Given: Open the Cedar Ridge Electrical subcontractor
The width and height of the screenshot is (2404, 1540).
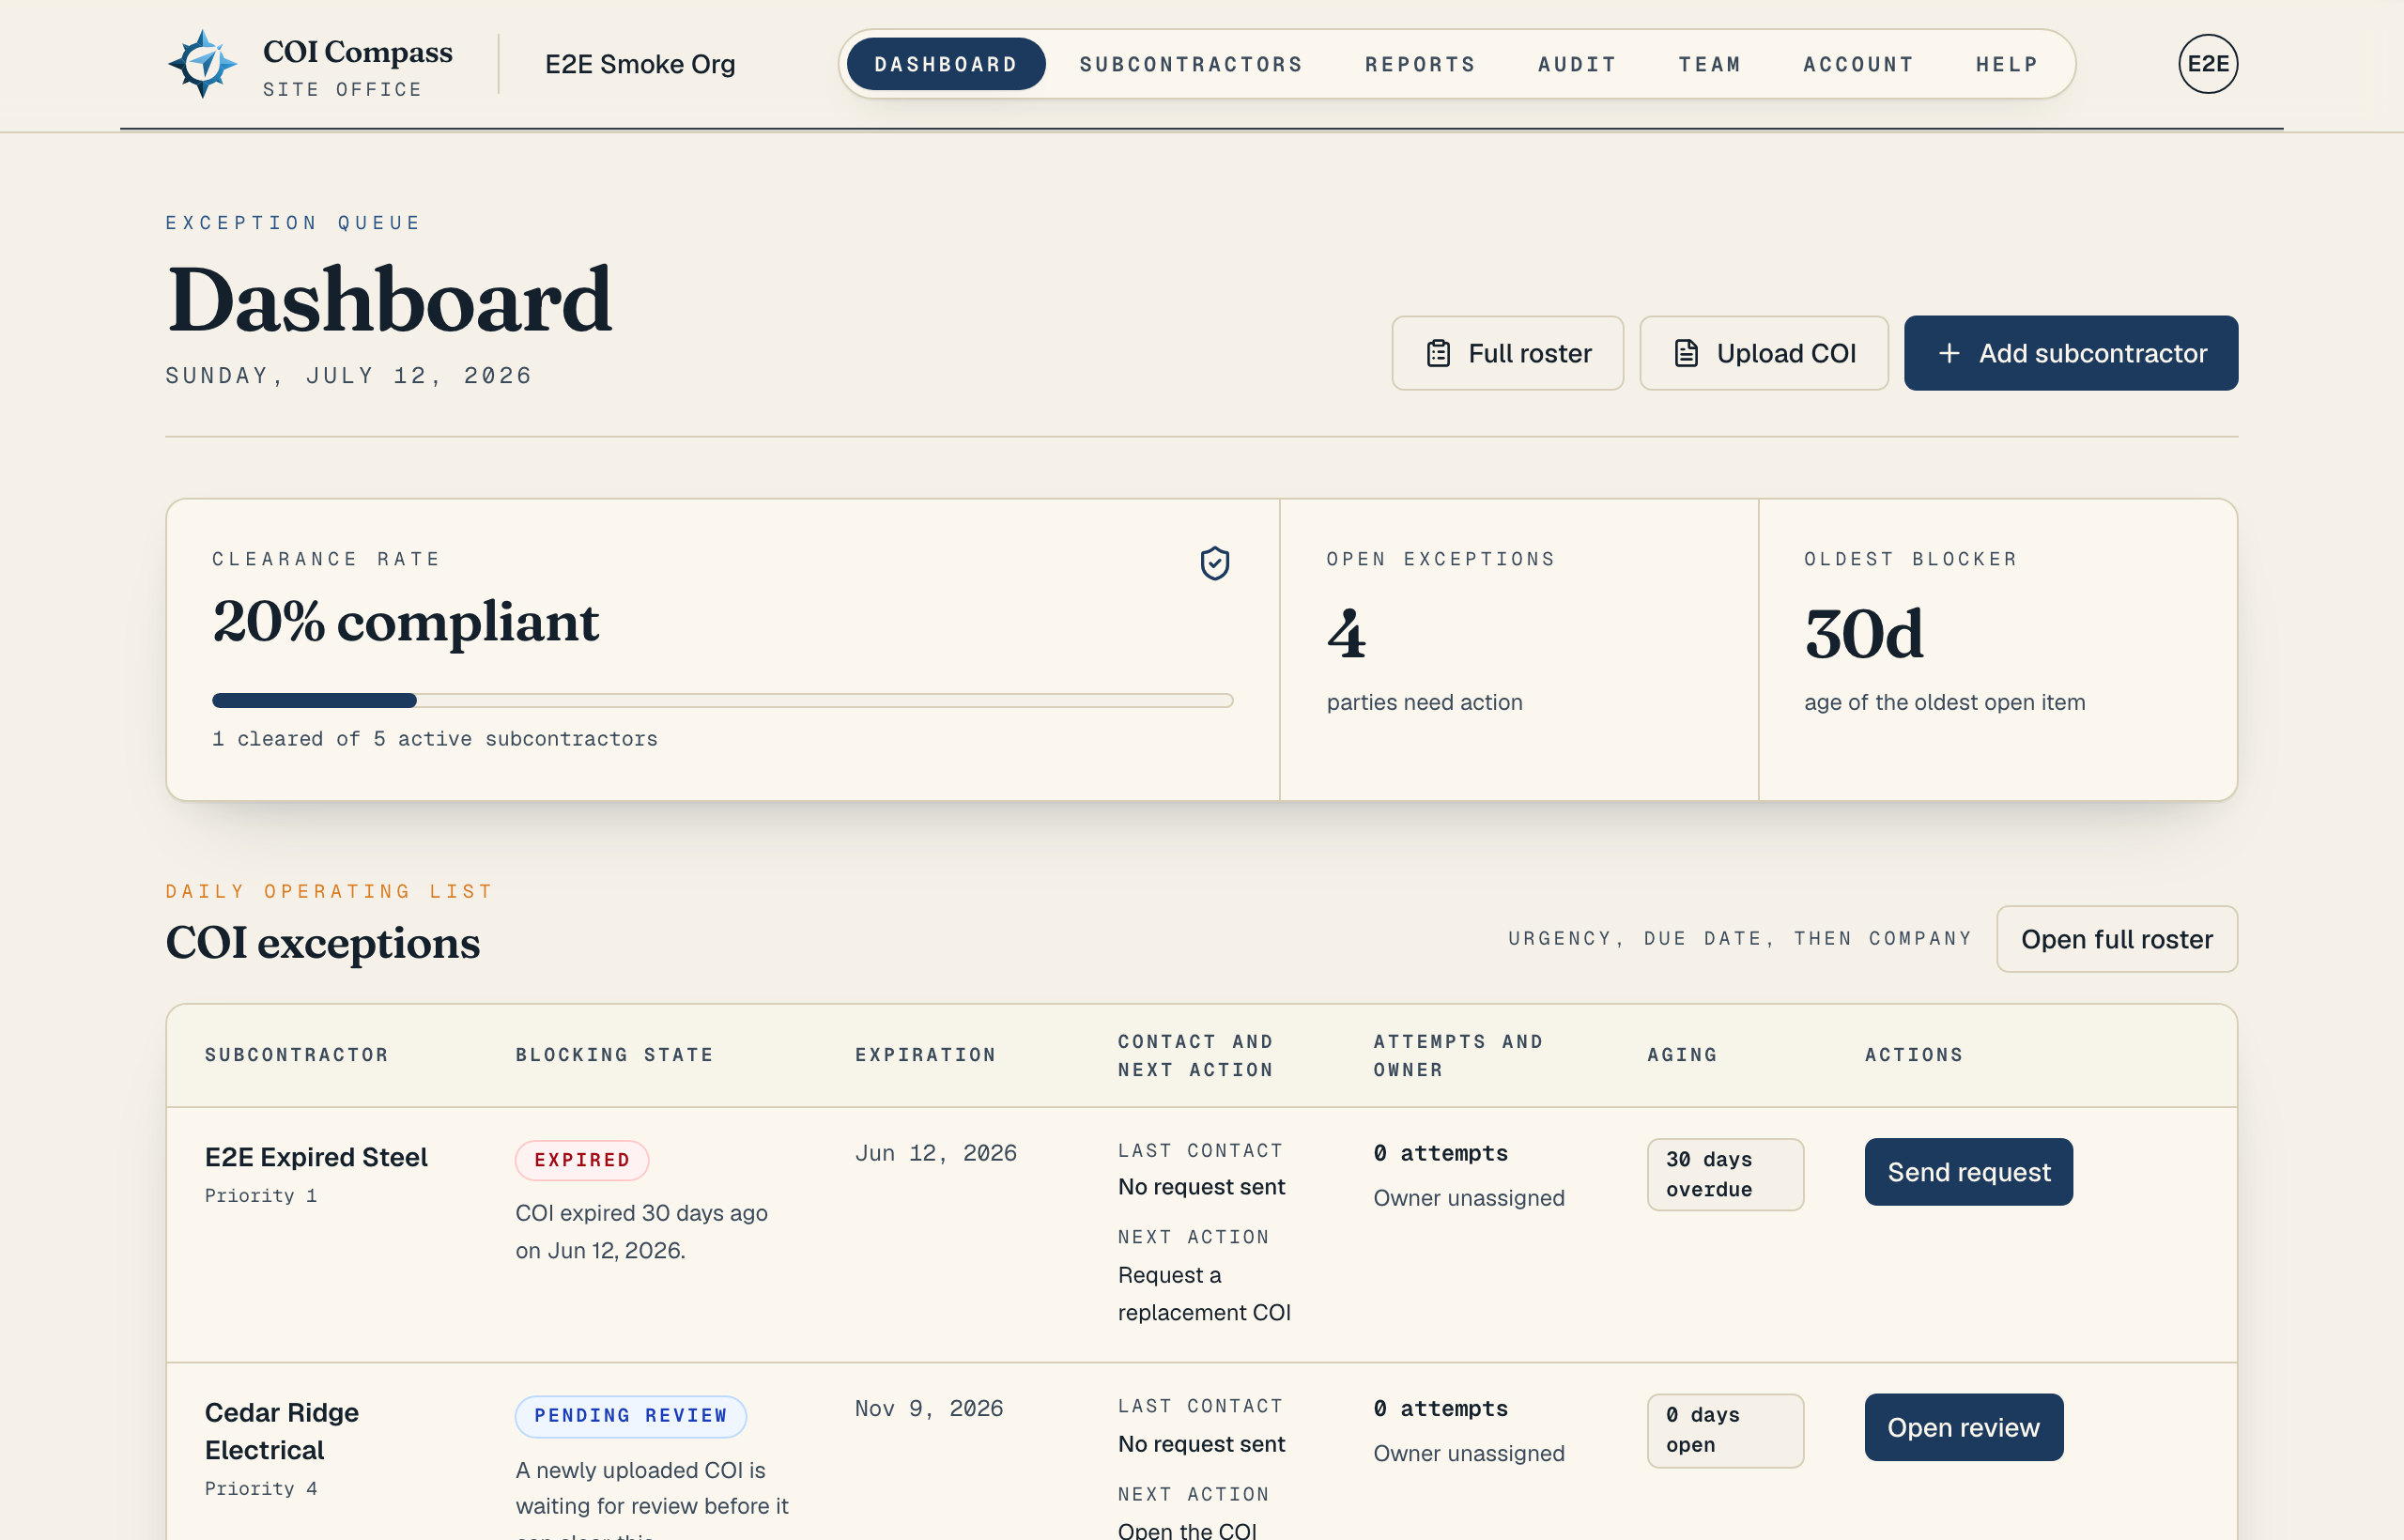Looking at the screenshot, I should click(282, 1431).
